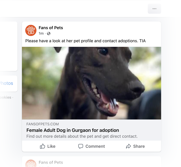This screenshot has width=181, height=167.
Task: Open the Photos link in sidebar
Action: click(6, 83)
